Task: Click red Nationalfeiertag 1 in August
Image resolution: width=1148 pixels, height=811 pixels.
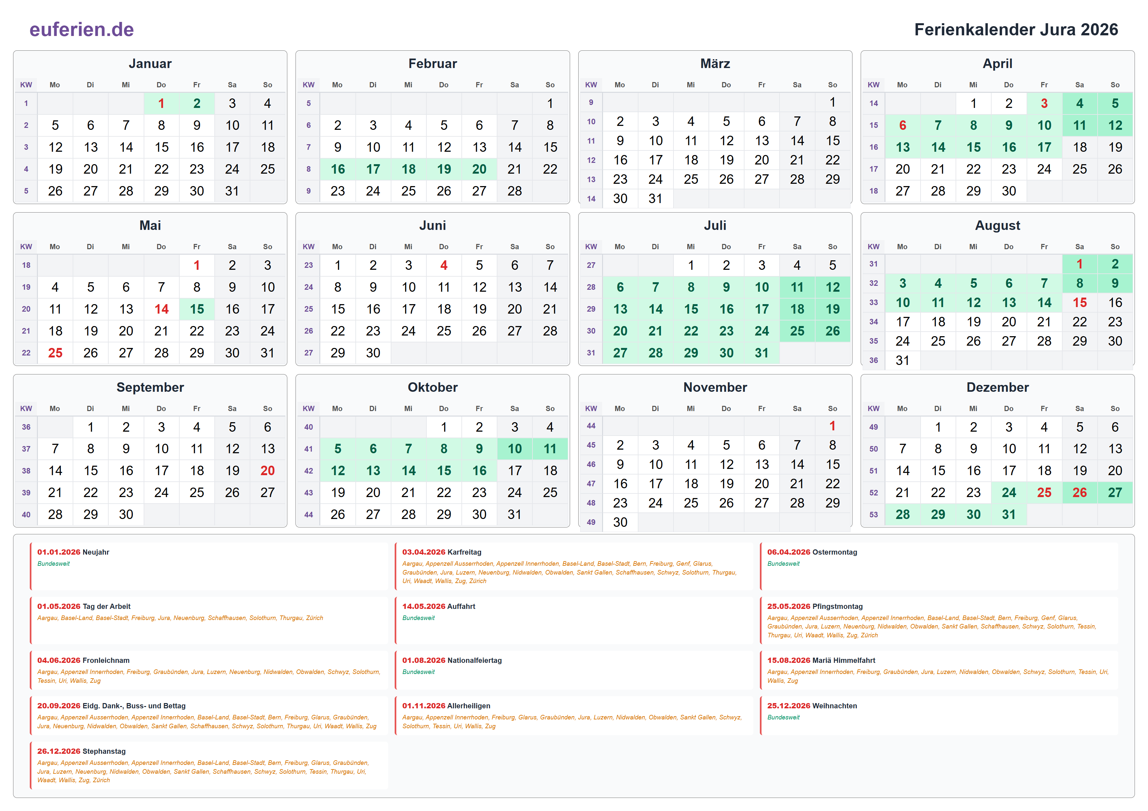Action: click(x=1080, y=264)
